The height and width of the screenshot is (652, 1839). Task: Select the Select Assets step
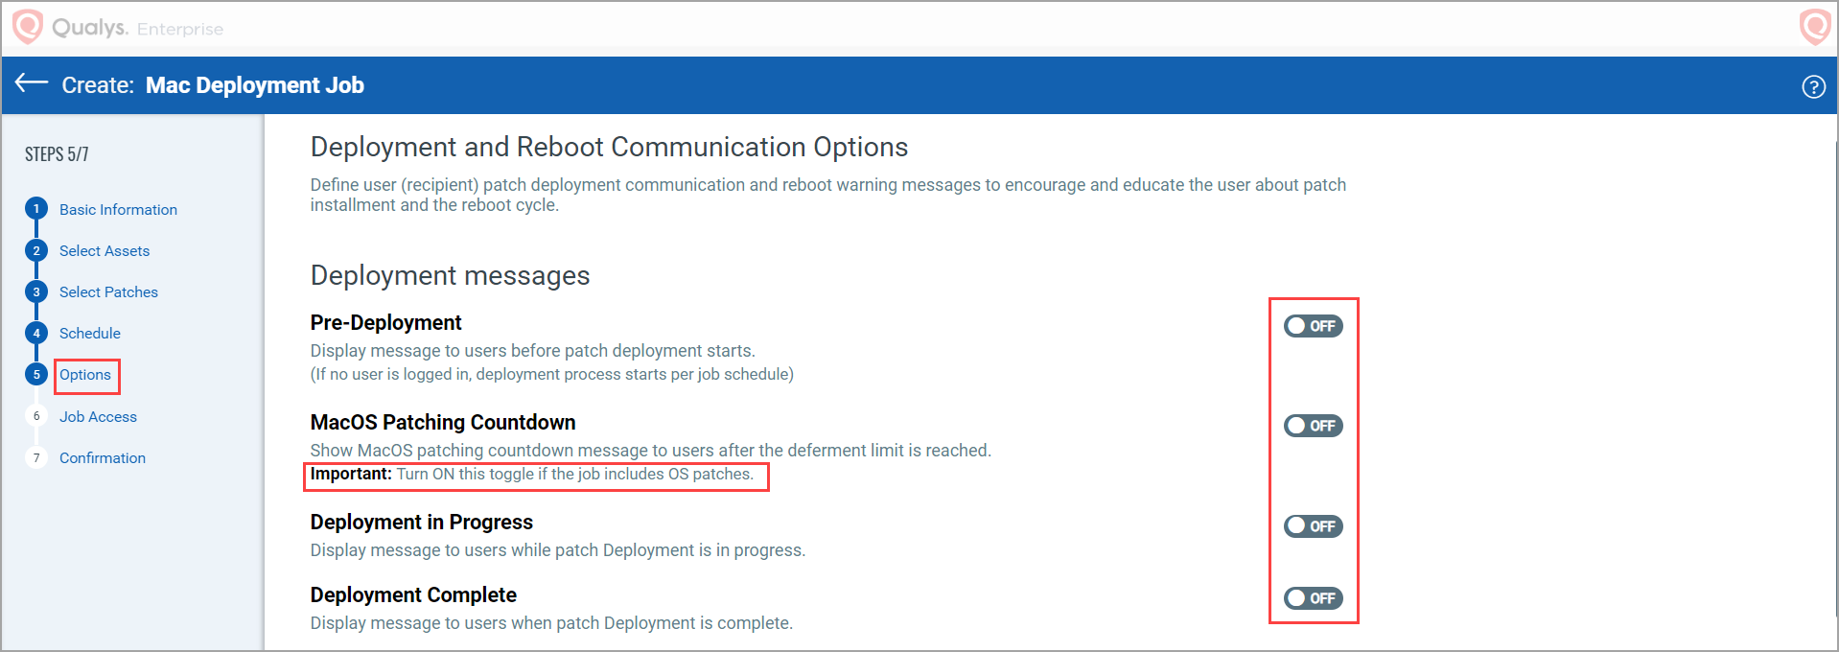coord(104,250)
